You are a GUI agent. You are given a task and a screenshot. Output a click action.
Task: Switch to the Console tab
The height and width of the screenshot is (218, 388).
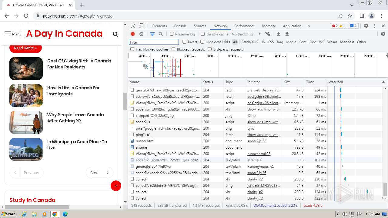coord(180,26)
